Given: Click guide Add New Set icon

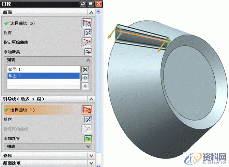Looking at the screenshot, I should (x=88, y=138).
